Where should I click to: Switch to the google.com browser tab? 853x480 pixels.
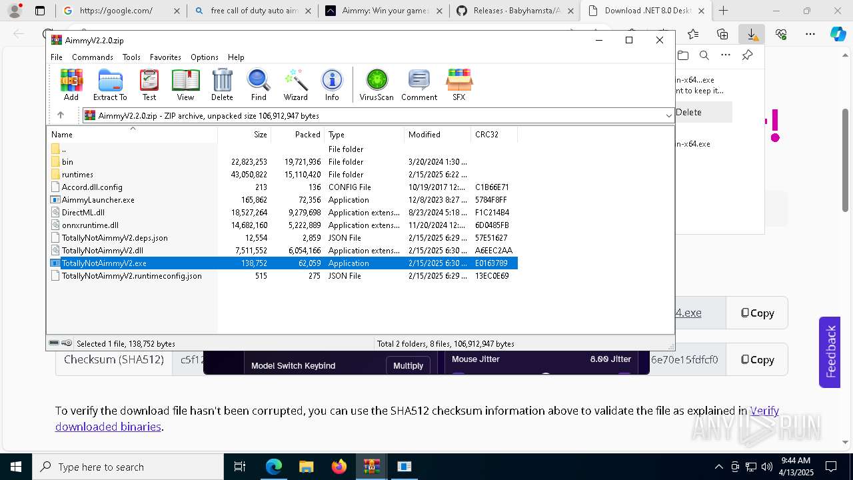click(120, 11)
